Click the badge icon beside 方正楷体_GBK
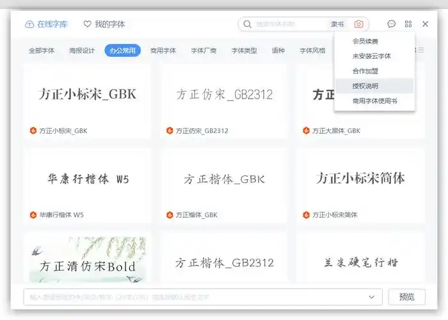 (170, 214)
